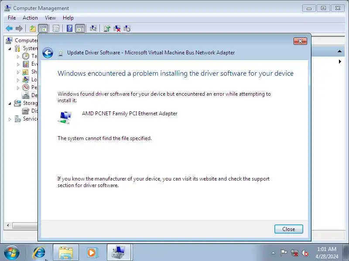This screenshot has height=261, width=349.
Task: Click Scan for hardware changes icon
Action: (93, 28)
